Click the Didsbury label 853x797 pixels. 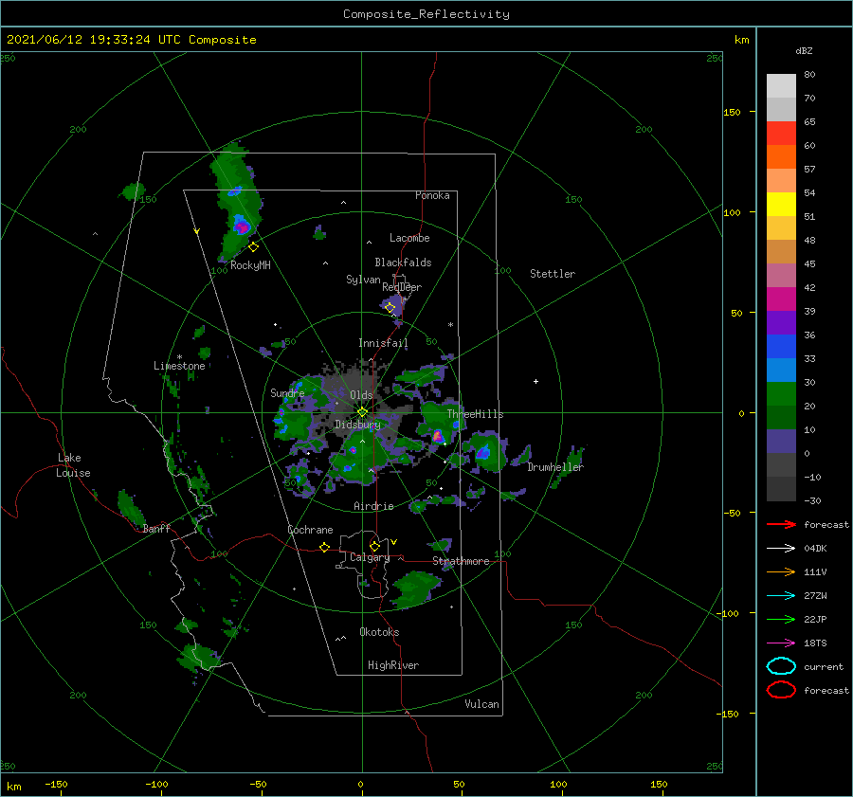[357, 425]
